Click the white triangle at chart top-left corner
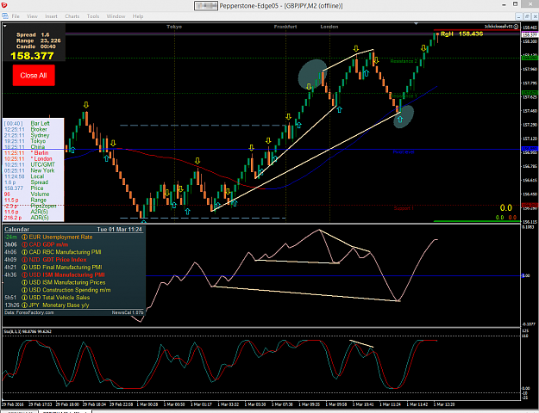Screen dimensions: 539x413 coord(5,26)
